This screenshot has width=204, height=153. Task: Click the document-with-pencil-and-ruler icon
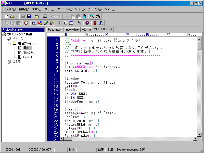tap(60, 23)
